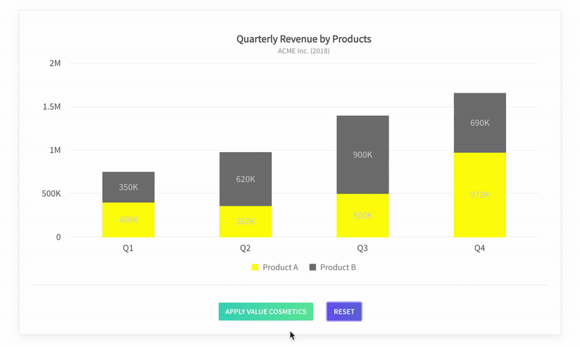Click the Q1 x-axis label

(x=128, y=248)
